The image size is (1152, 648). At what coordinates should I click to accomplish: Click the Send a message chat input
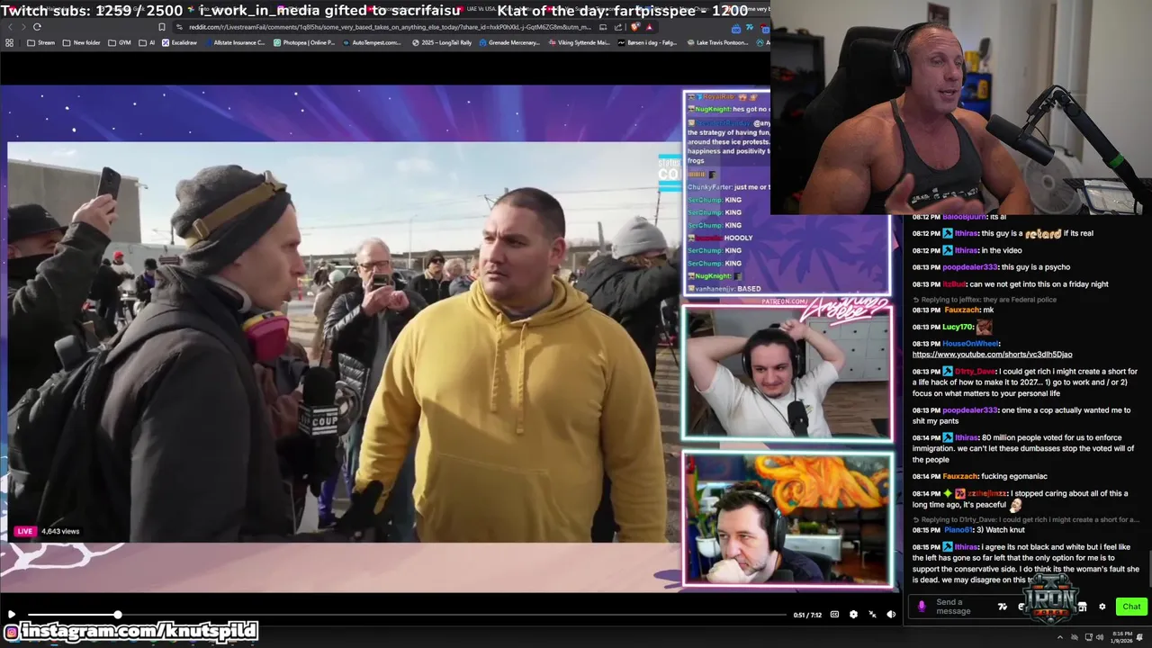pyautogui.click(x=954, y=607)
